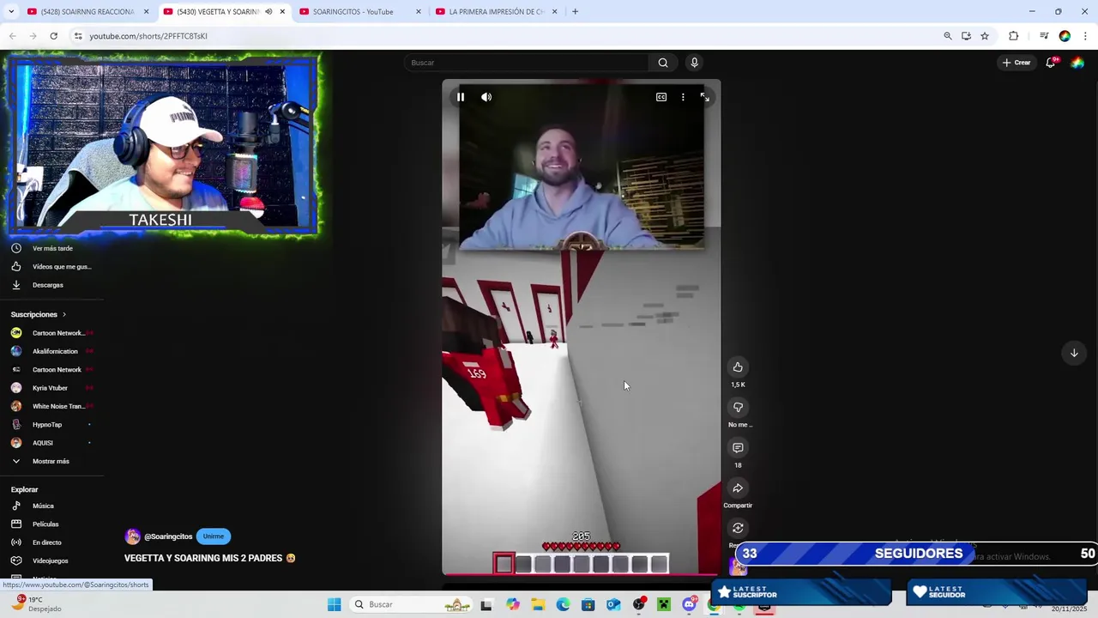The width and height of the screenshot is (1098, 618).
Task: Click the taskbar Buscar search box
Action: point(411,604)
